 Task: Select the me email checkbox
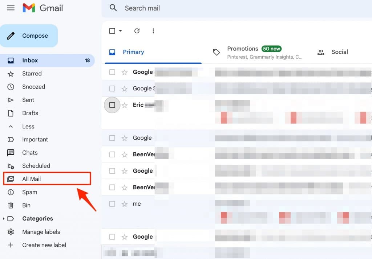click(x=112, y=204)
